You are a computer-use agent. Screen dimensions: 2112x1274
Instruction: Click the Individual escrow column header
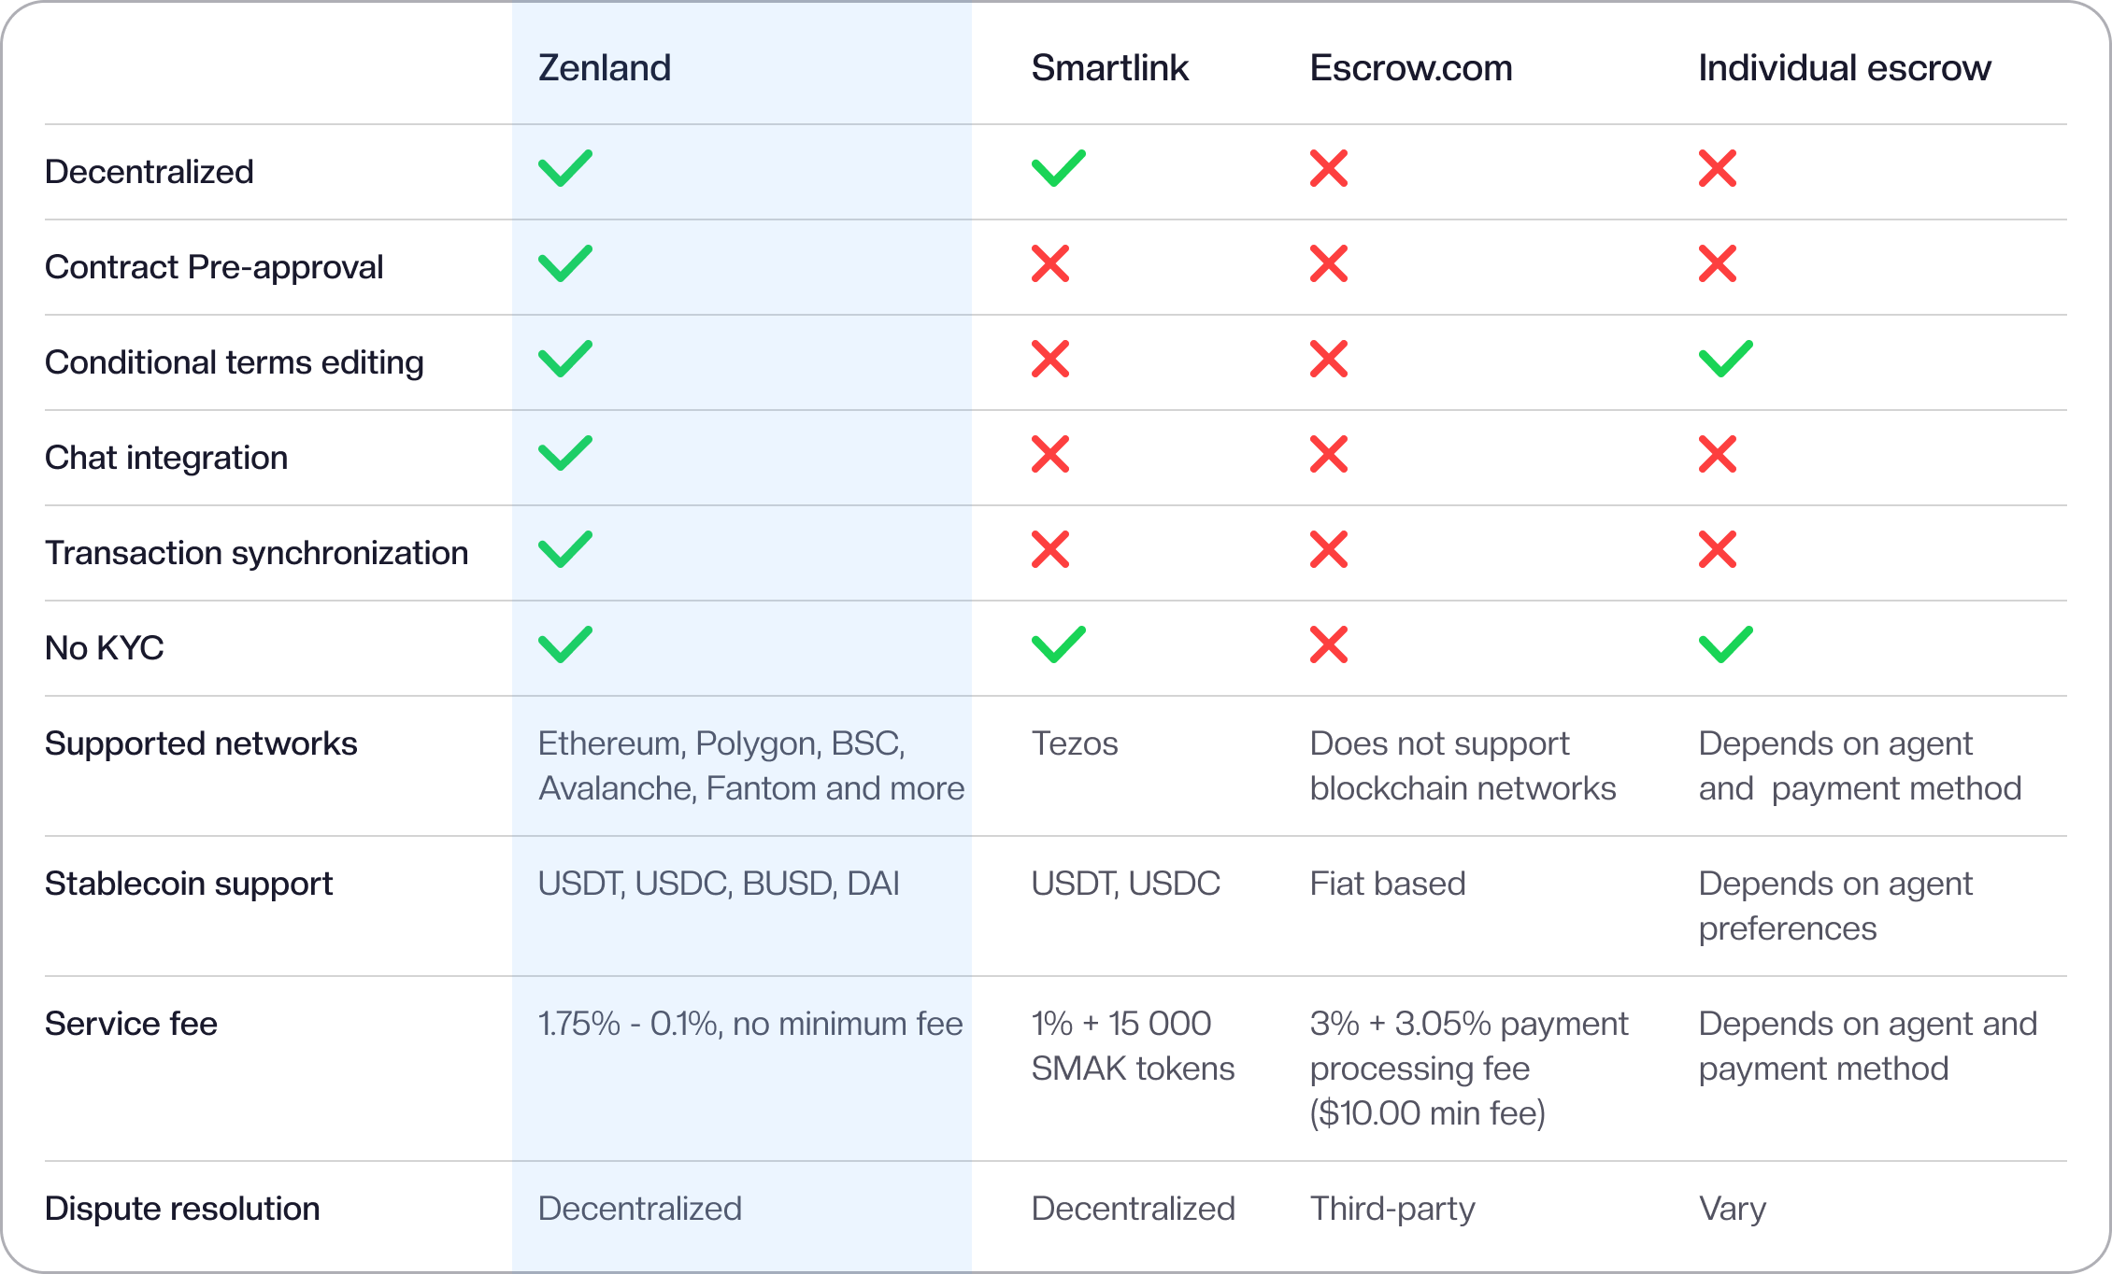[1845, 68]
